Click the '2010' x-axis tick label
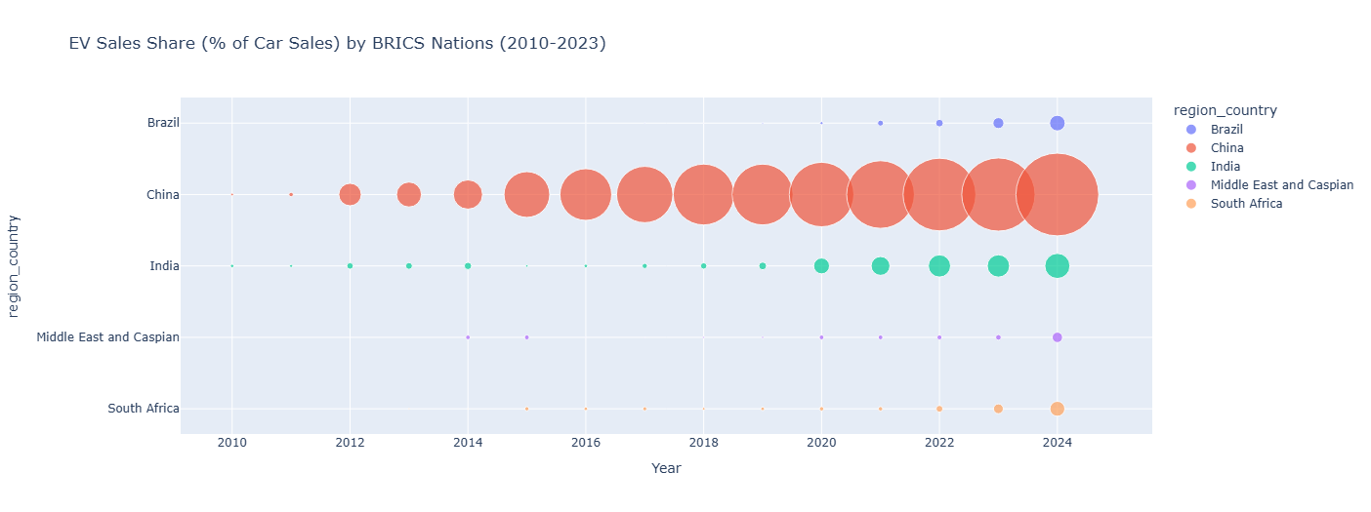 [231, 443]
